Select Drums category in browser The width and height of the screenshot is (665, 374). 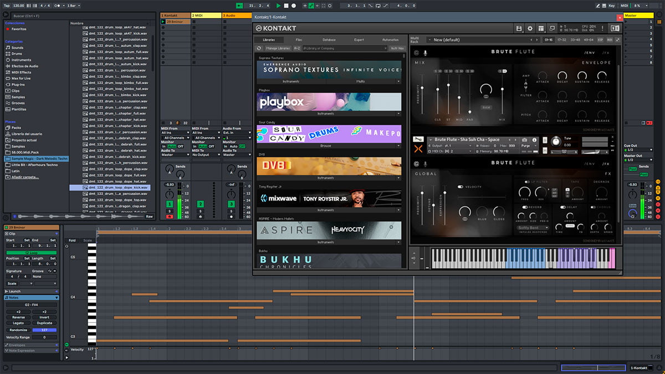18,54
